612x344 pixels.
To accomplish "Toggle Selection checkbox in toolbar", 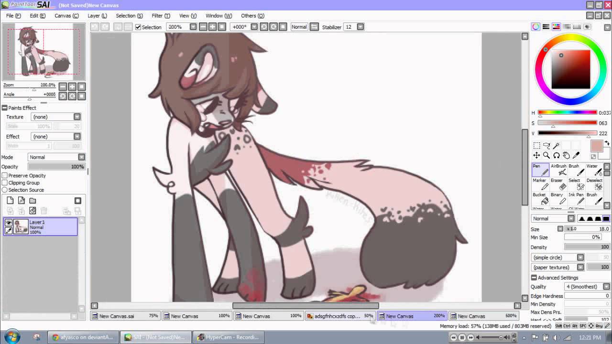I will (138, 27).
